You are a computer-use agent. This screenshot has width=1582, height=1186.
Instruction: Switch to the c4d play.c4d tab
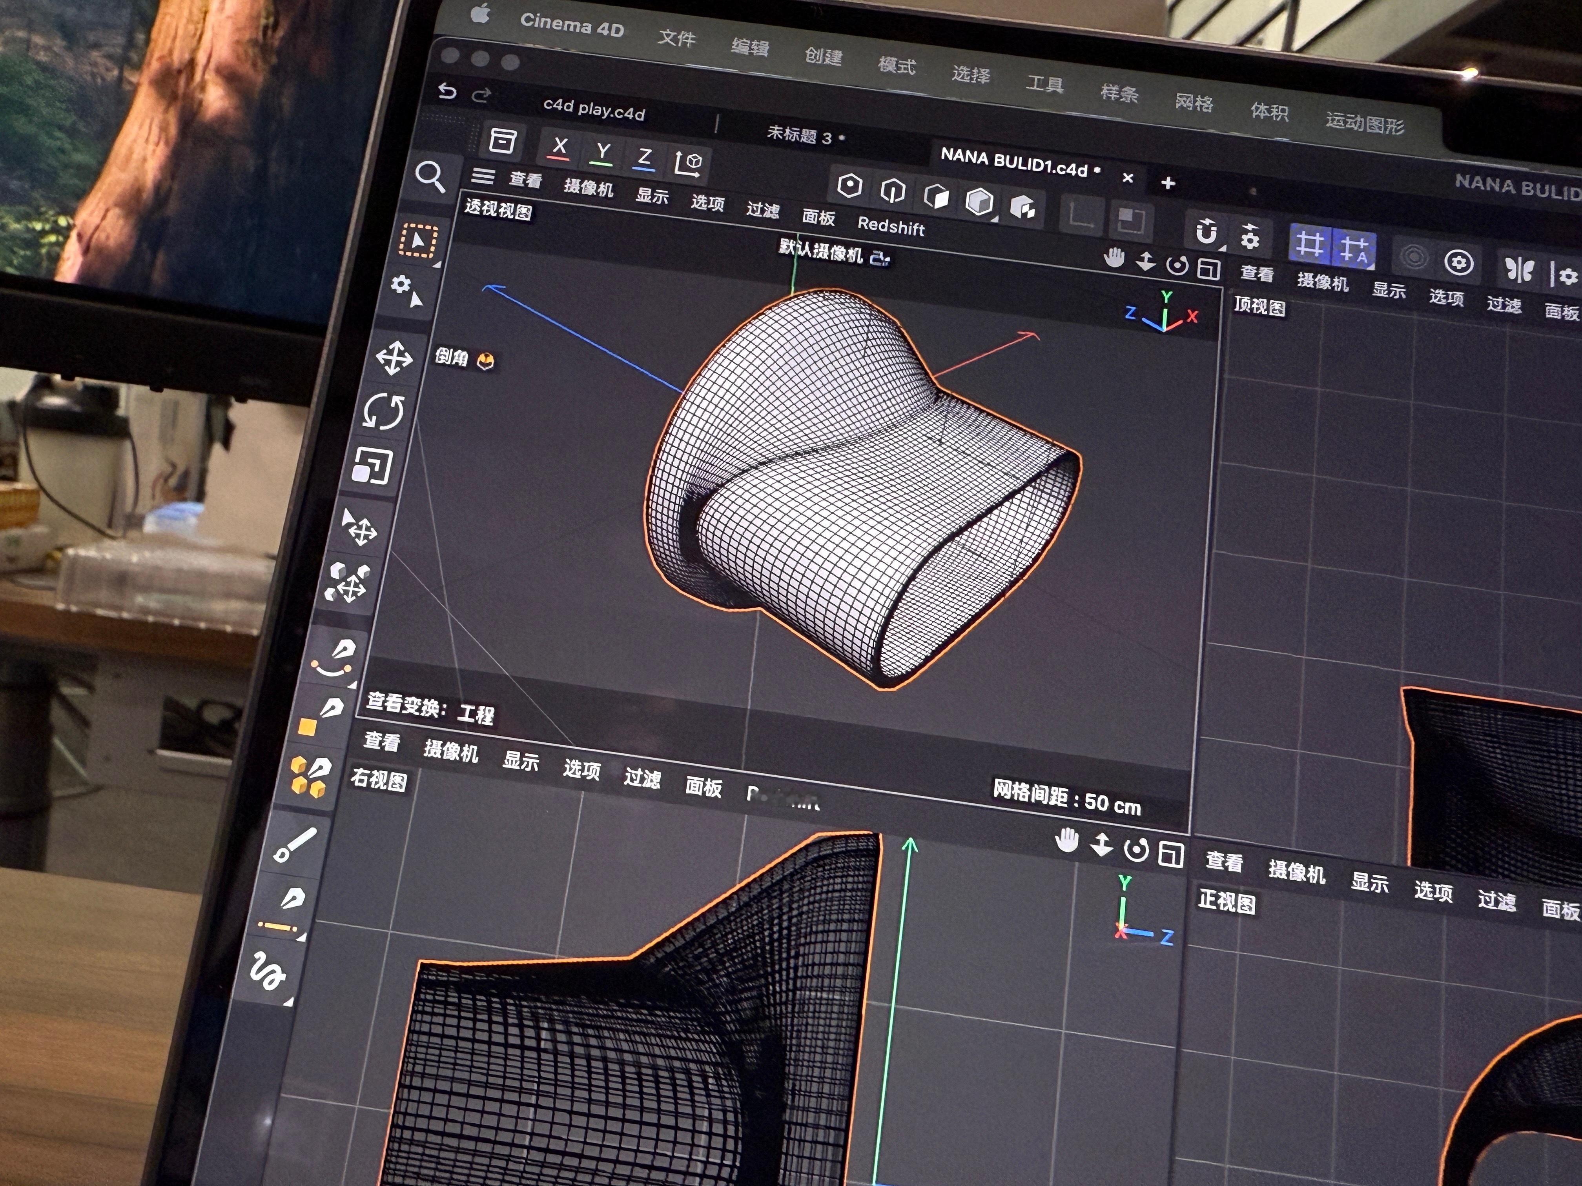pyautogui.click(x=594, y=109)
